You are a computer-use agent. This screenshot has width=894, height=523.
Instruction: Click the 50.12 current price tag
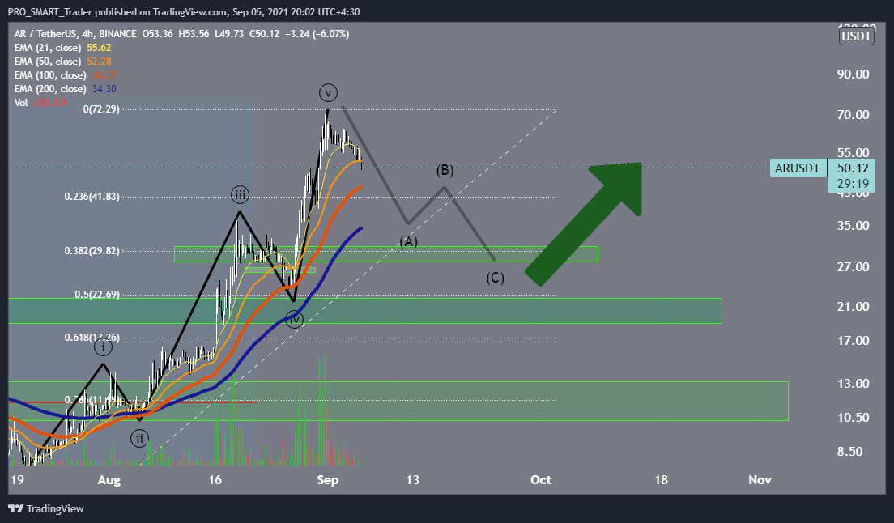click(853, 168)
